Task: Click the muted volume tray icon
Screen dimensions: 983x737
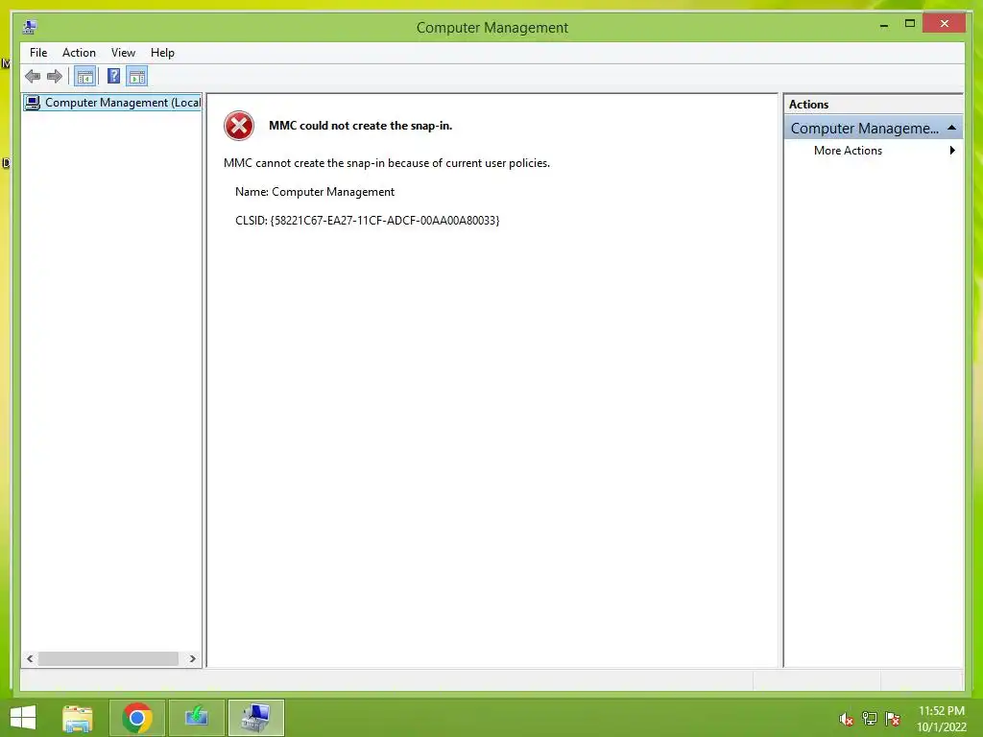Action: click(847, 719)
